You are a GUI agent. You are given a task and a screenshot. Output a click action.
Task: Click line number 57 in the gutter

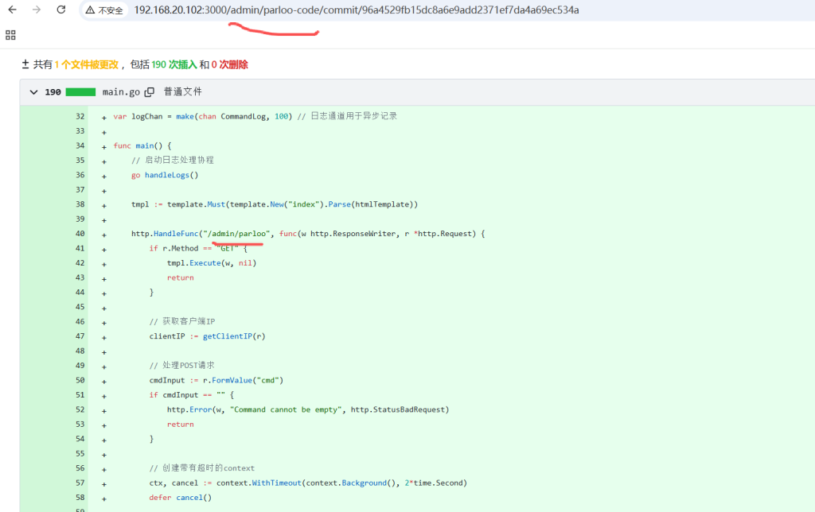point(79,483)
